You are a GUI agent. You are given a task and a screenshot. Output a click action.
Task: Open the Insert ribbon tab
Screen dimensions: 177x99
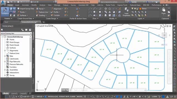17,5
